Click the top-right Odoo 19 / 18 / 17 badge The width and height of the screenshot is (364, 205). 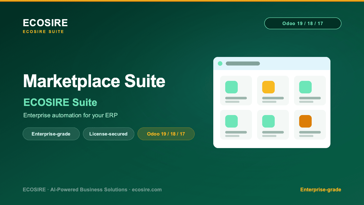click(303, 23)
